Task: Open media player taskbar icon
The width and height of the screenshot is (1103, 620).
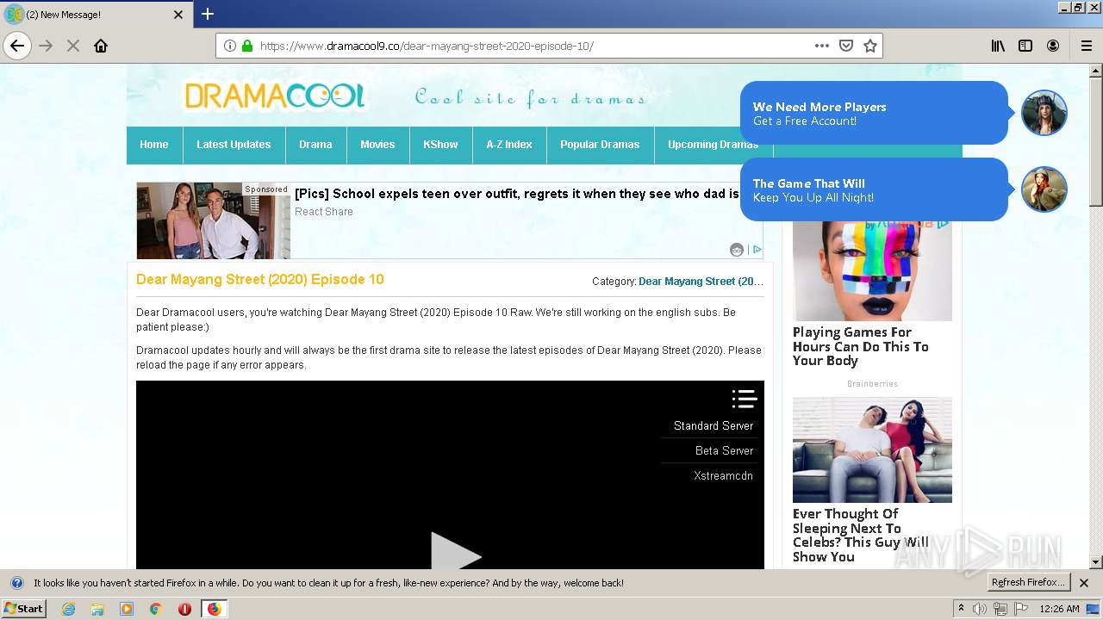Action: (x=127, y=609)
